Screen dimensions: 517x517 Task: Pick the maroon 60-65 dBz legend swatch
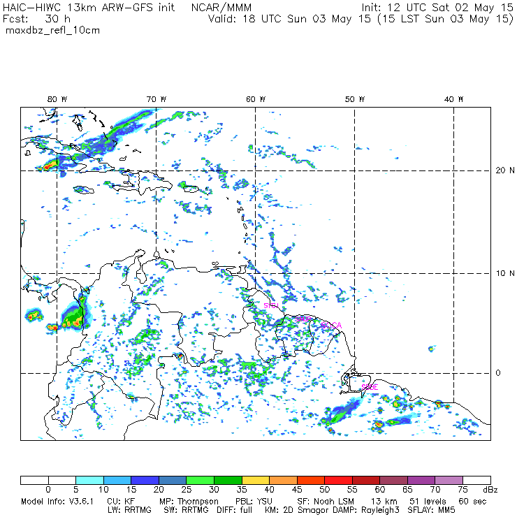click(x=393, y=480)
